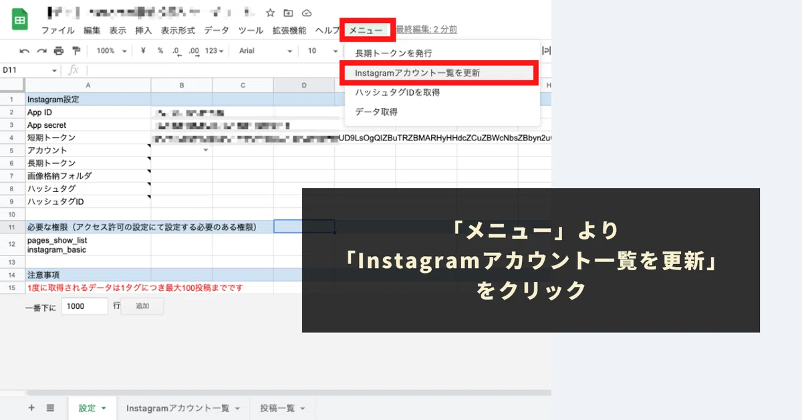Open the all-sheets list icon
The image size is (802, 420).
[x=50, y=408]
